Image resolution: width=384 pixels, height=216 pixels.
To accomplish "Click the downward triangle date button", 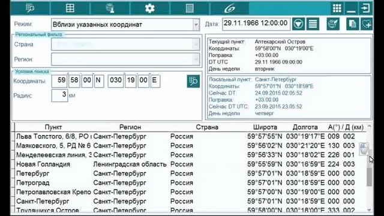I will 298,24.
